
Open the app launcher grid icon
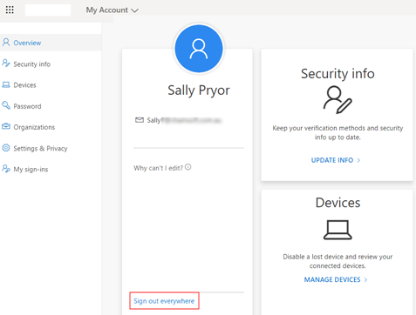tap(10, 10)
